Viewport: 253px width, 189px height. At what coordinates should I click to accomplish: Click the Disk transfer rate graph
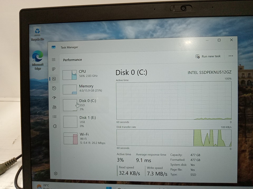click(x=174, y=138)
